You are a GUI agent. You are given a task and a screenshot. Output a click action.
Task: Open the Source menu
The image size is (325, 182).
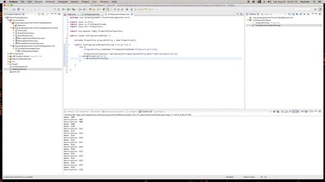[x=39, y=2]
